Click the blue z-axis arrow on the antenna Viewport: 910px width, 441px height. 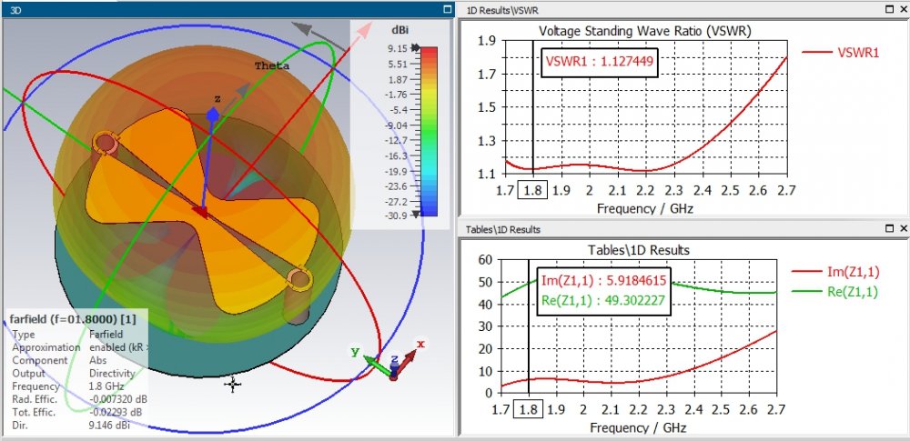211,115
